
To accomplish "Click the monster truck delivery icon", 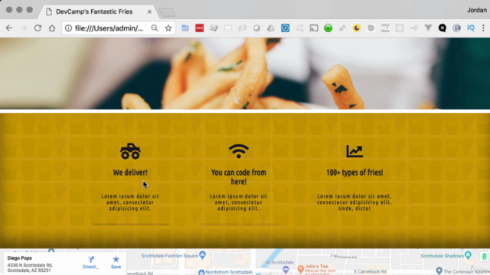I will click(130, 151).
